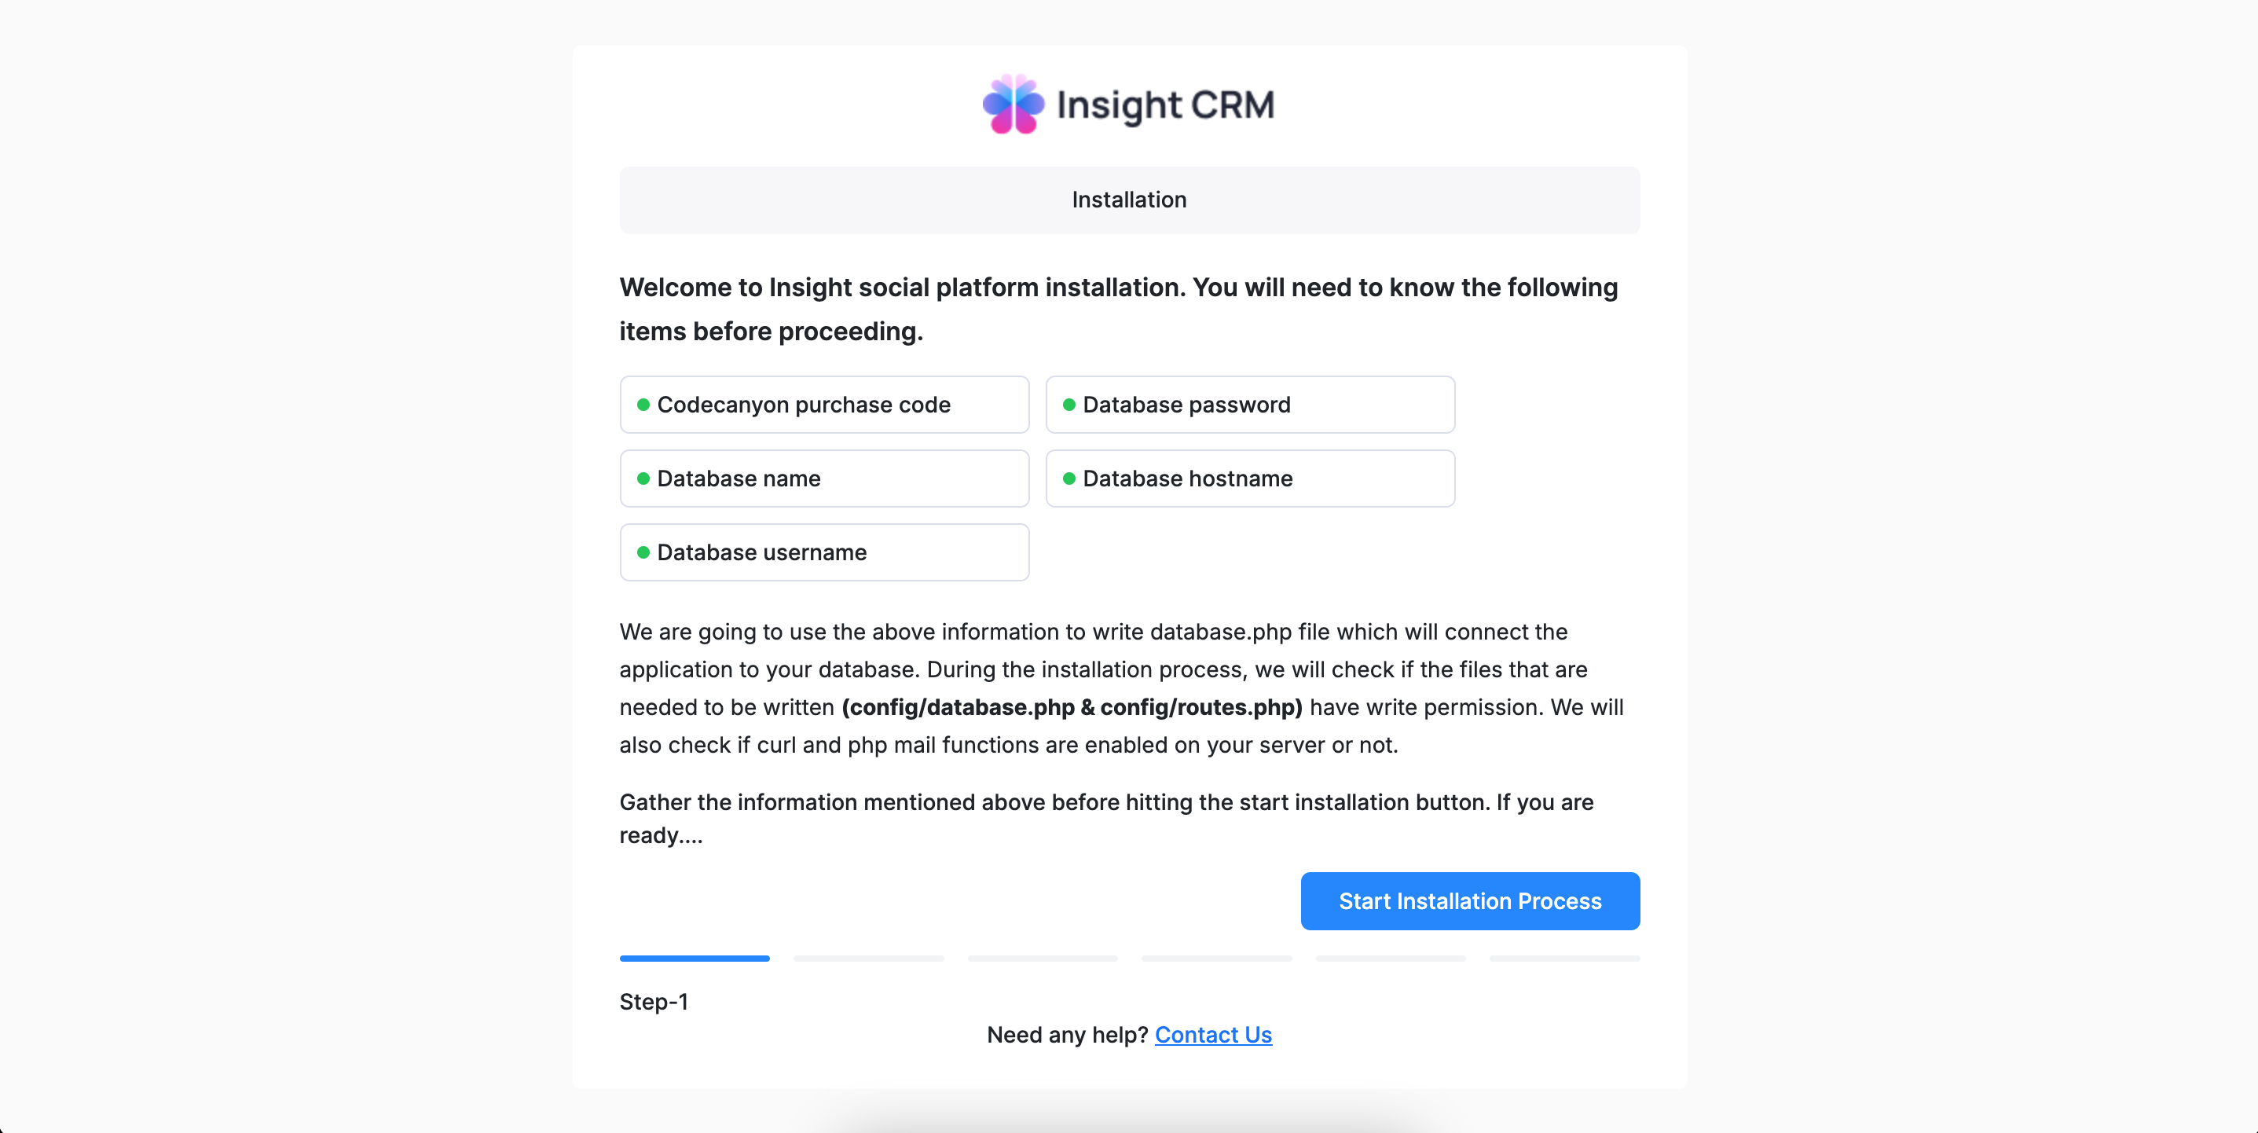
Task: Select the Database hostname item box
Action: pos(1250,478)
